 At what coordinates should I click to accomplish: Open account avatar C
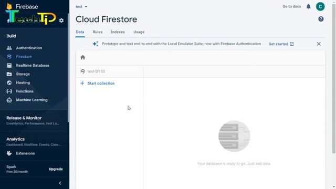point(320,6)
